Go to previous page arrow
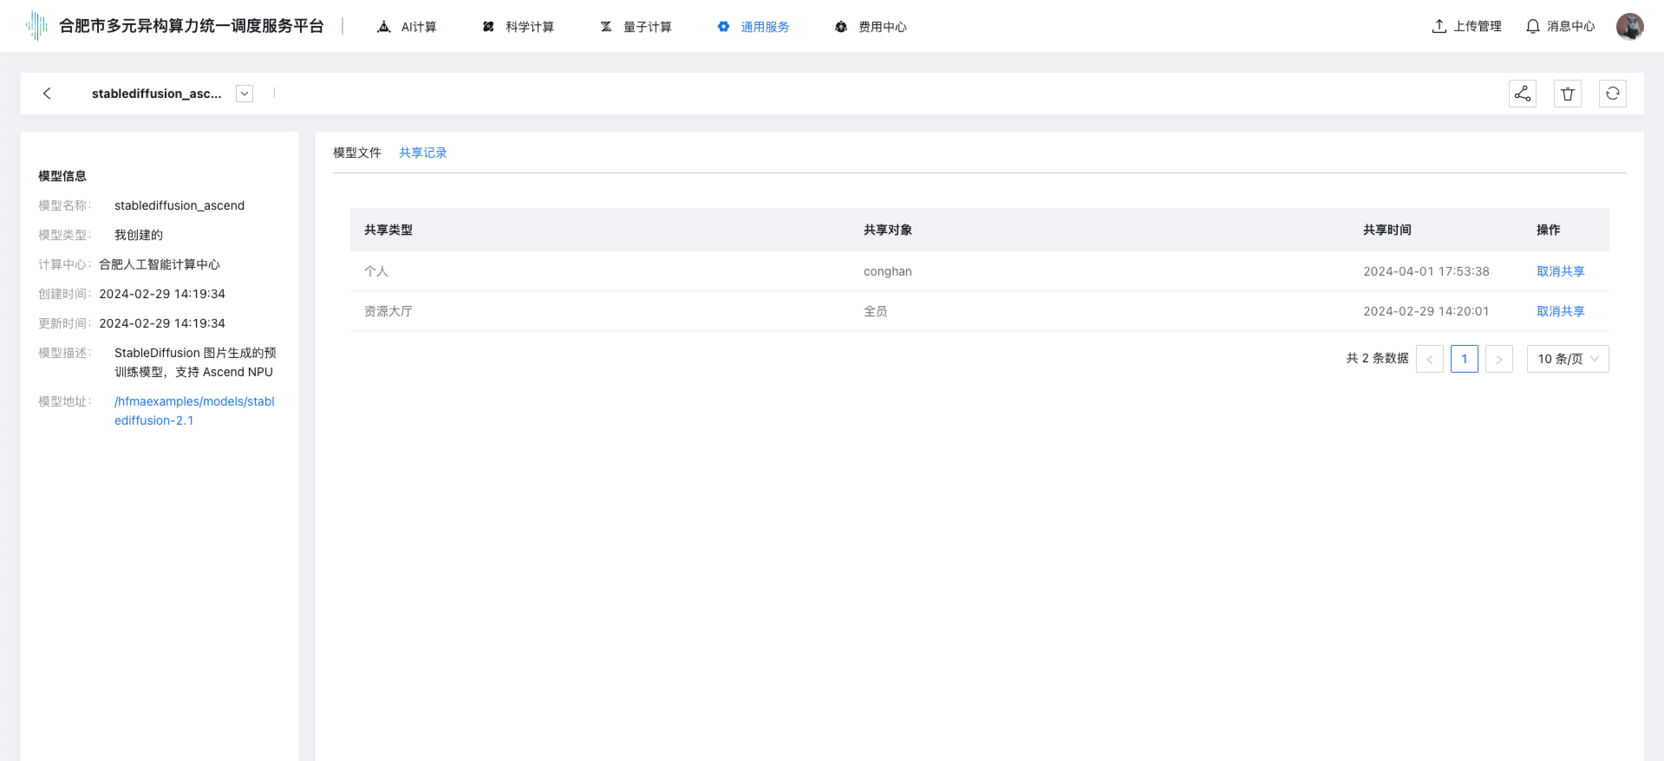Image resolution: width=1664 pixels, height=761 pixels. click(x=1429, y=359)
